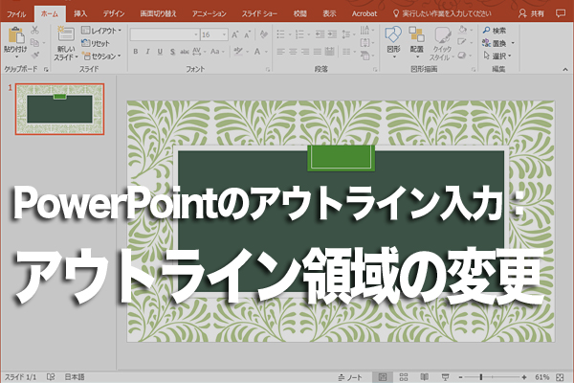Toggle Strikethrough formatting

(x=184, y=52)
